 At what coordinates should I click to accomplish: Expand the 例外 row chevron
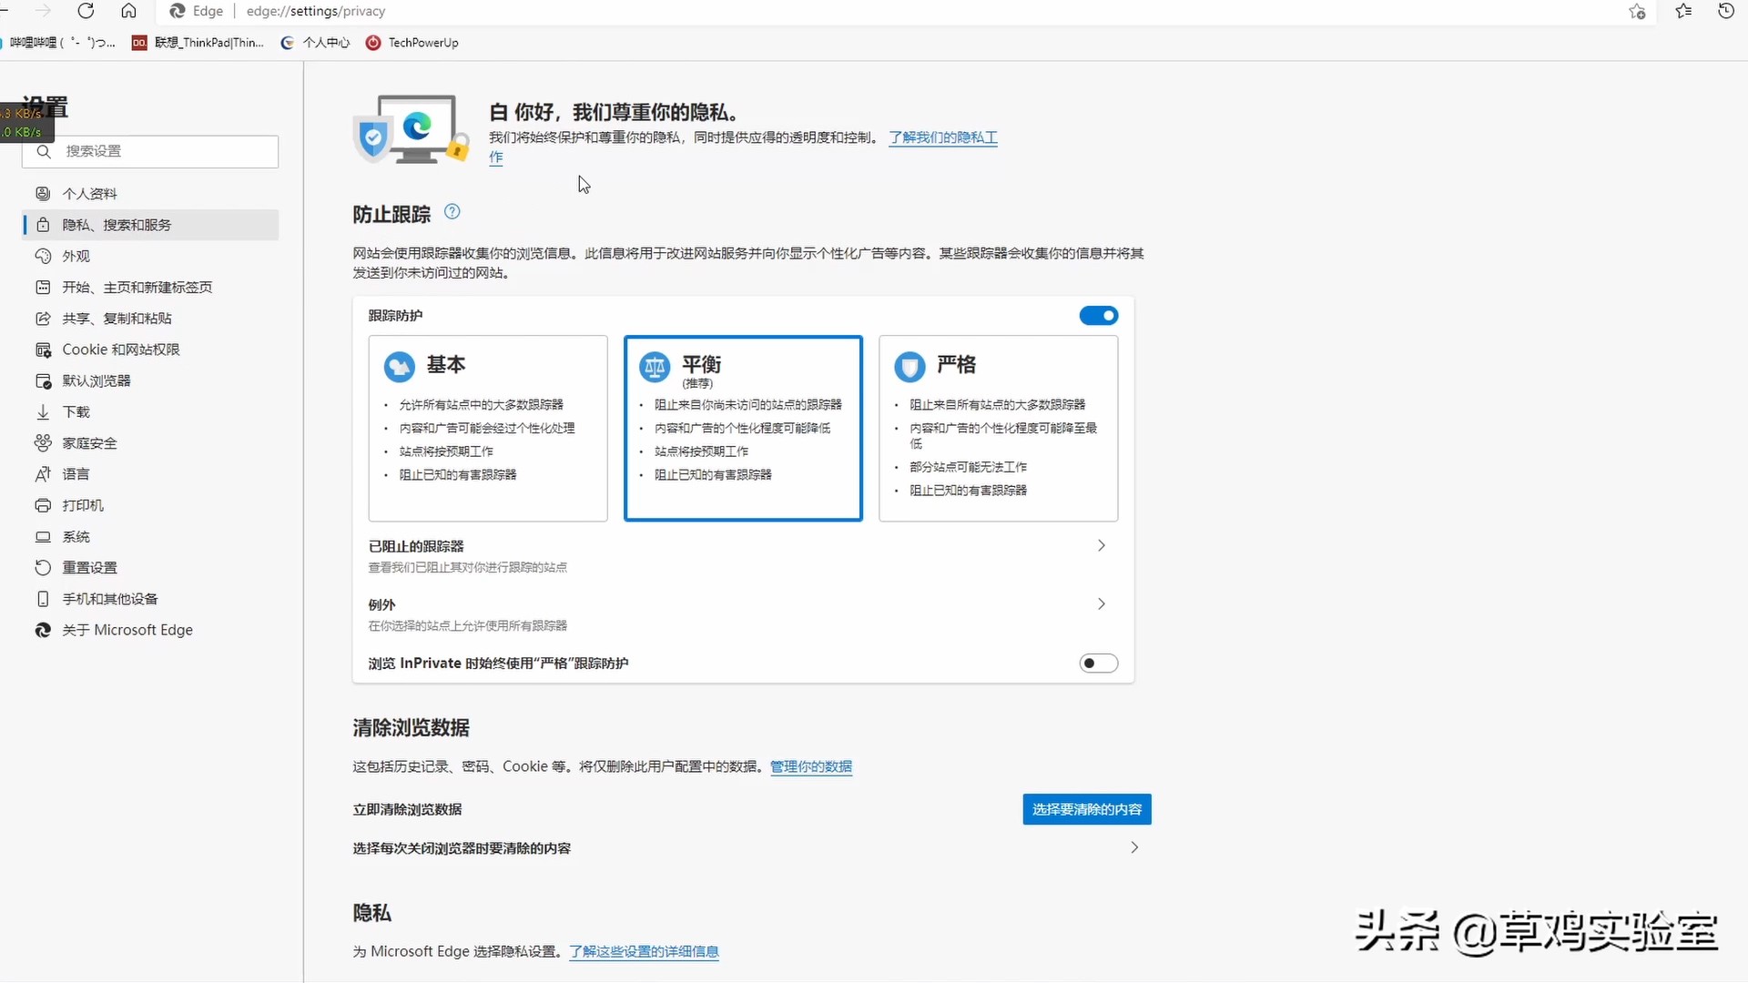pyautogui.click(x=1101, y=604)
